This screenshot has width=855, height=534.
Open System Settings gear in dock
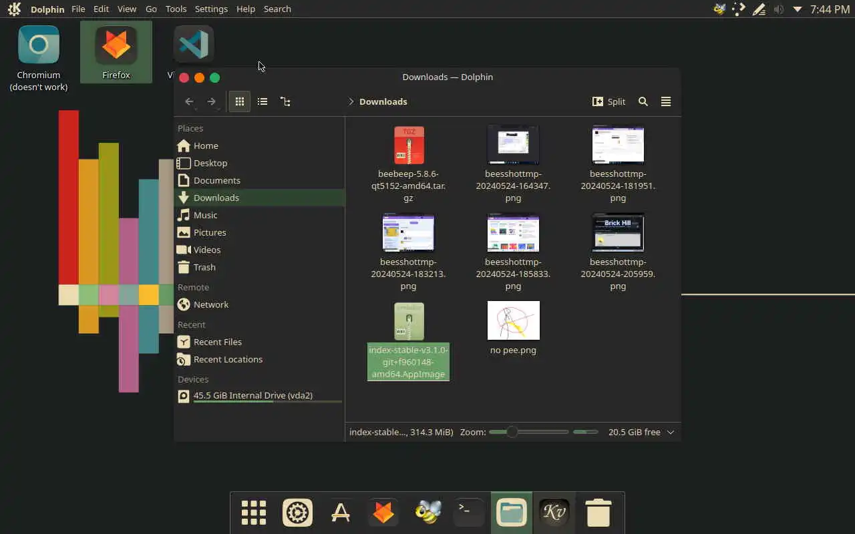point(297,513)
